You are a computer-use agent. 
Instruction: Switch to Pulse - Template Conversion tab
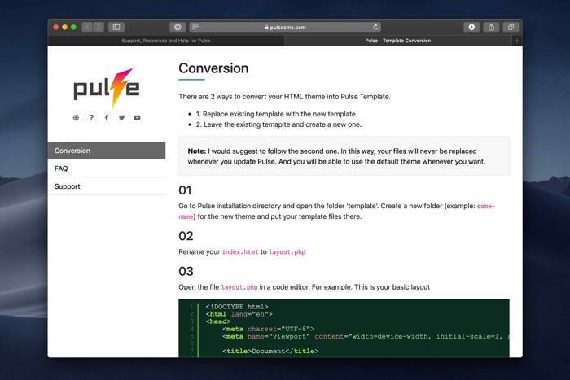(398, 41)
